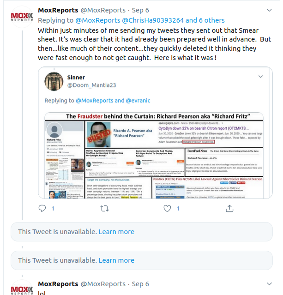This screenshot has height=295, width=283.
Task: Open the @Doom_Mantia23 handle
Action: 91,85
